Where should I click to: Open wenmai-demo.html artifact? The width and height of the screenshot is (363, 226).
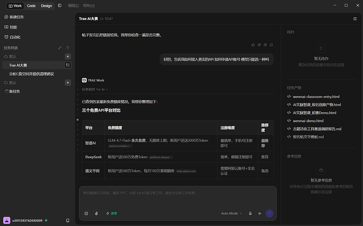click(x=305, y=121)
